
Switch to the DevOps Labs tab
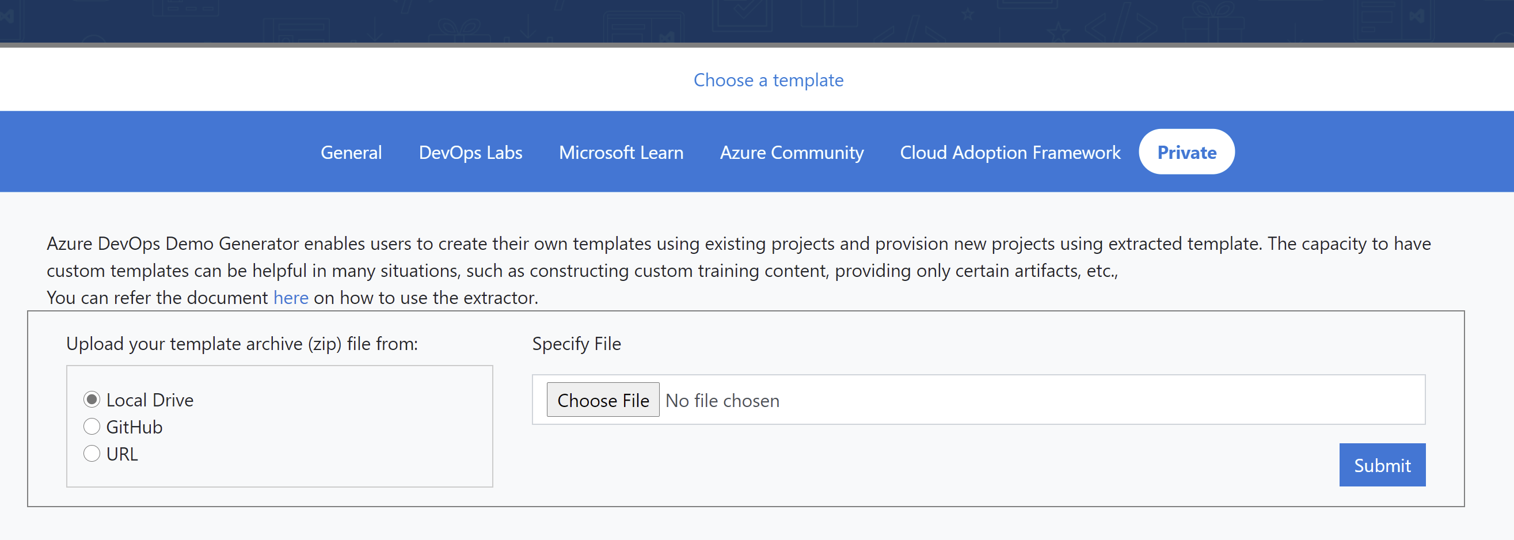pyautogui.click(x=470, y=152)
